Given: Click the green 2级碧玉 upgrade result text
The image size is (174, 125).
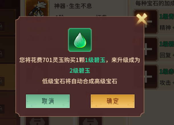Looking at the screenshot, I should click(x=80, y=71).
